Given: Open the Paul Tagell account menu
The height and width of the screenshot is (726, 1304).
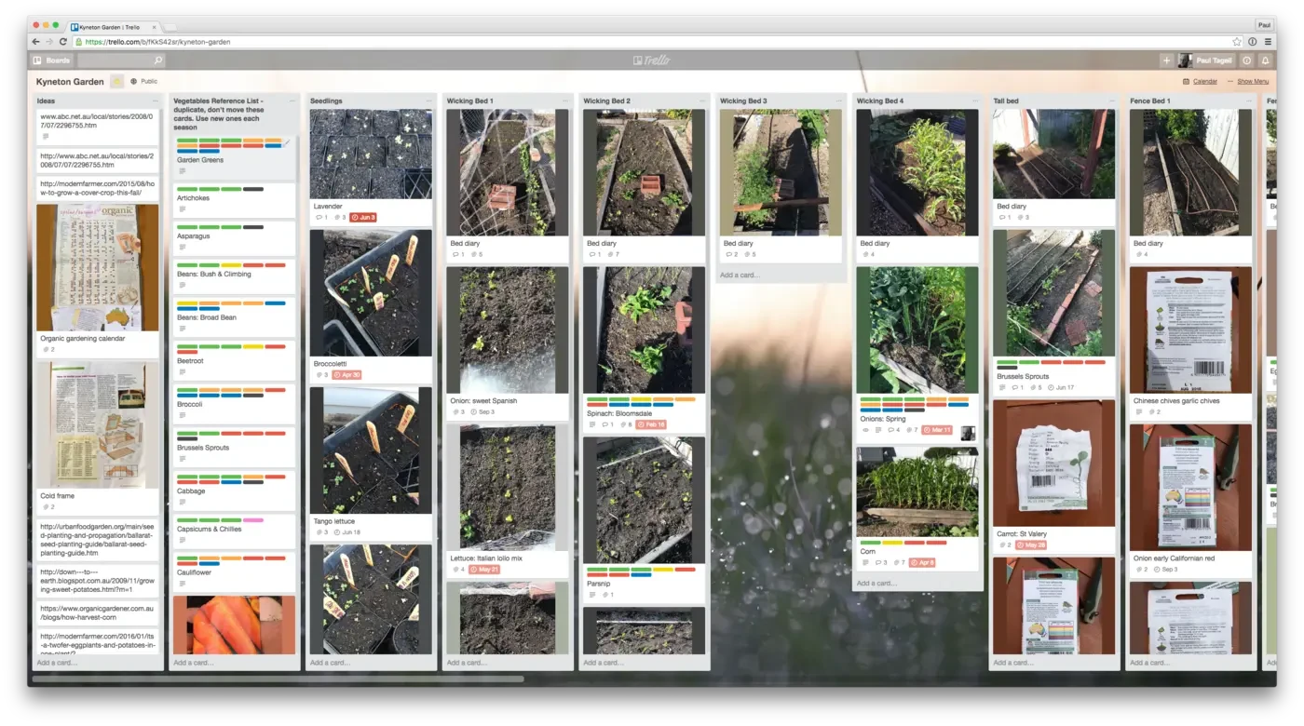Looking at the screenshot, I should [x=1206, y=60].
